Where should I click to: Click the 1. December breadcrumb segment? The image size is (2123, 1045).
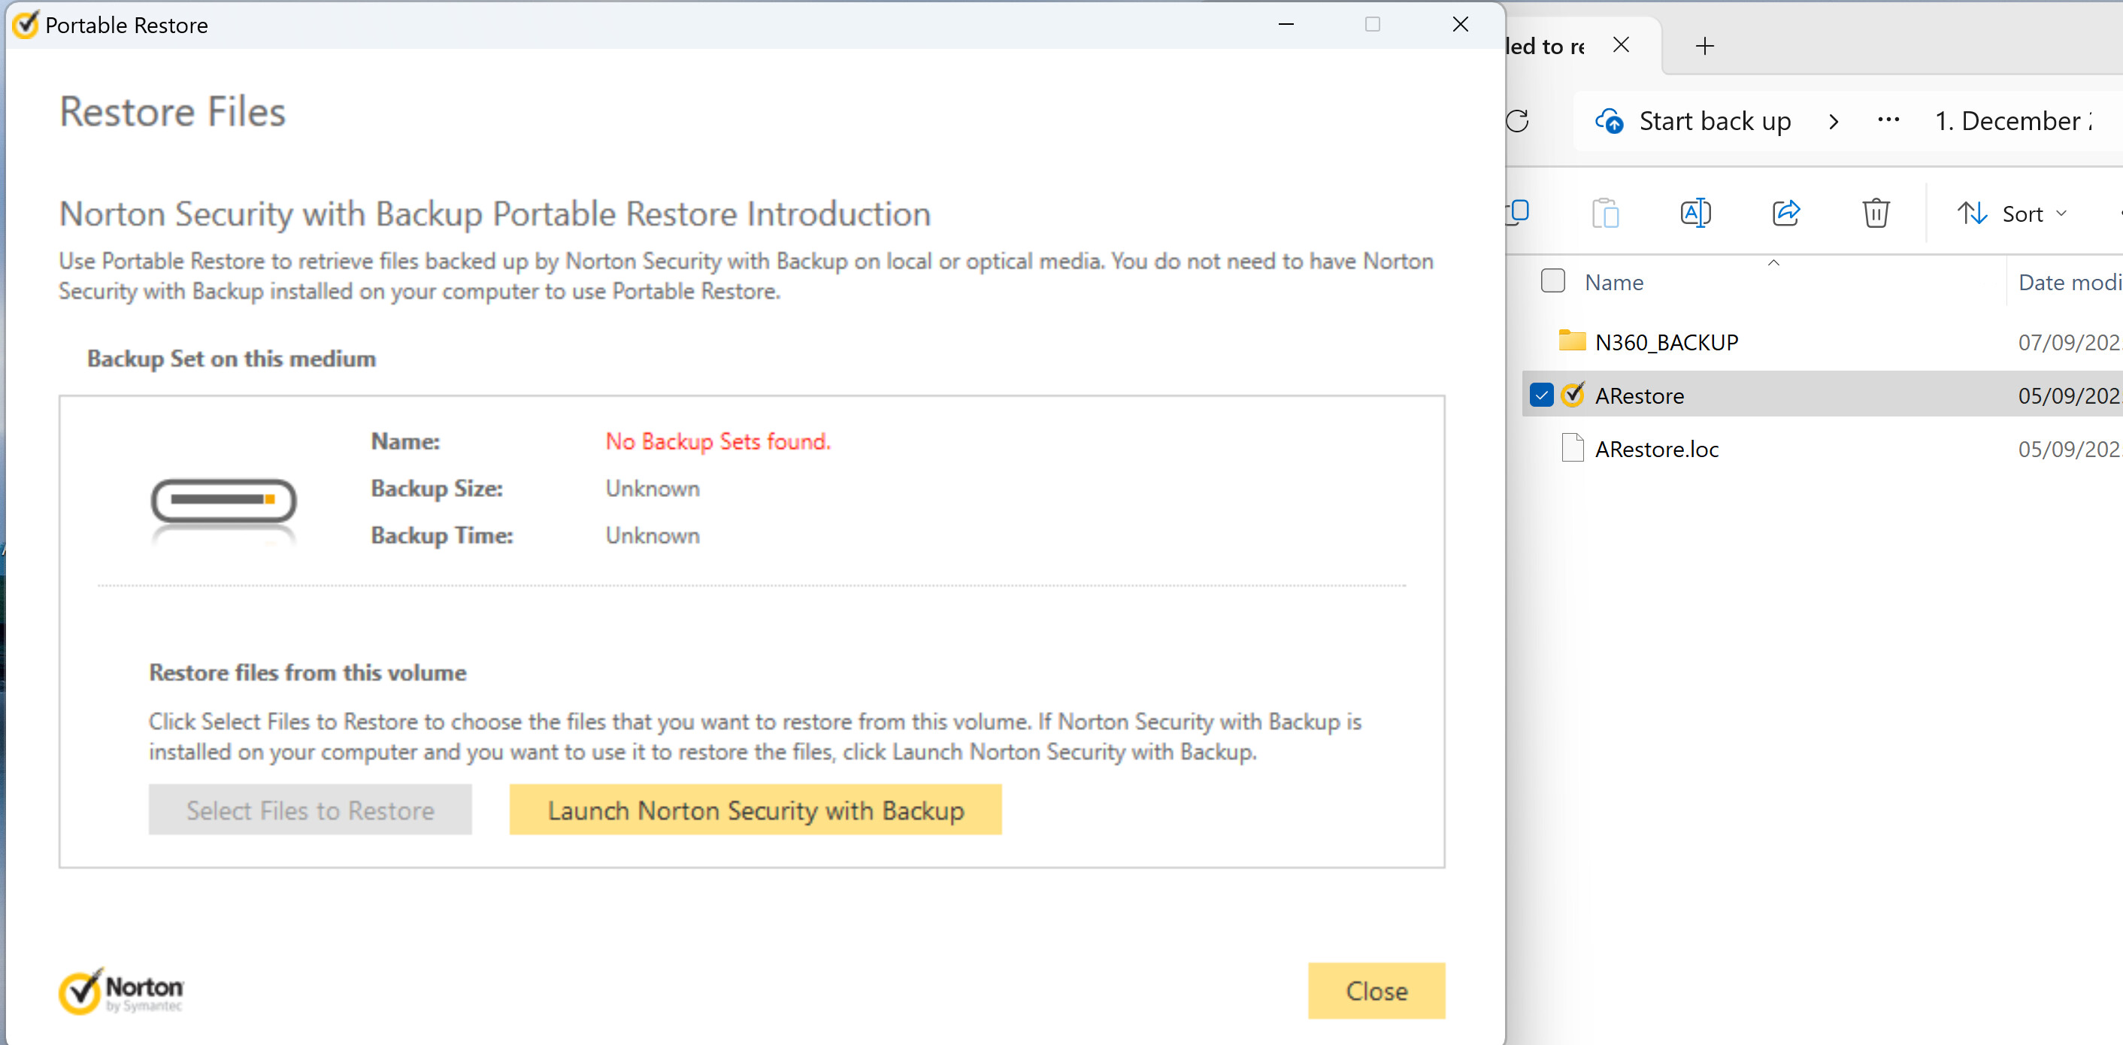[2012, 121]
